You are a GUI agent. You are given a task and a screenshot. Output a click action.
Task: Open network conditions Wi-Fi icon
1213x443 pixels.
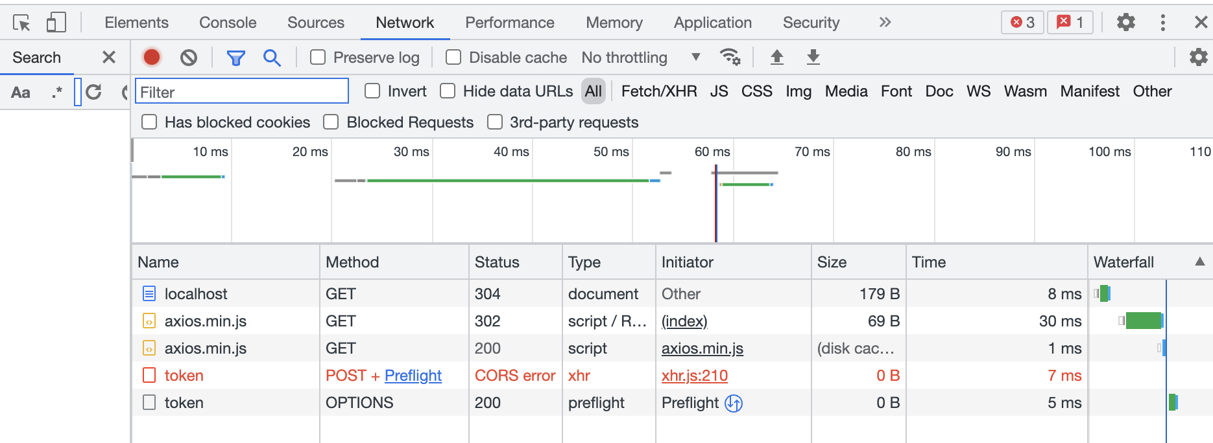coord(730,58)
